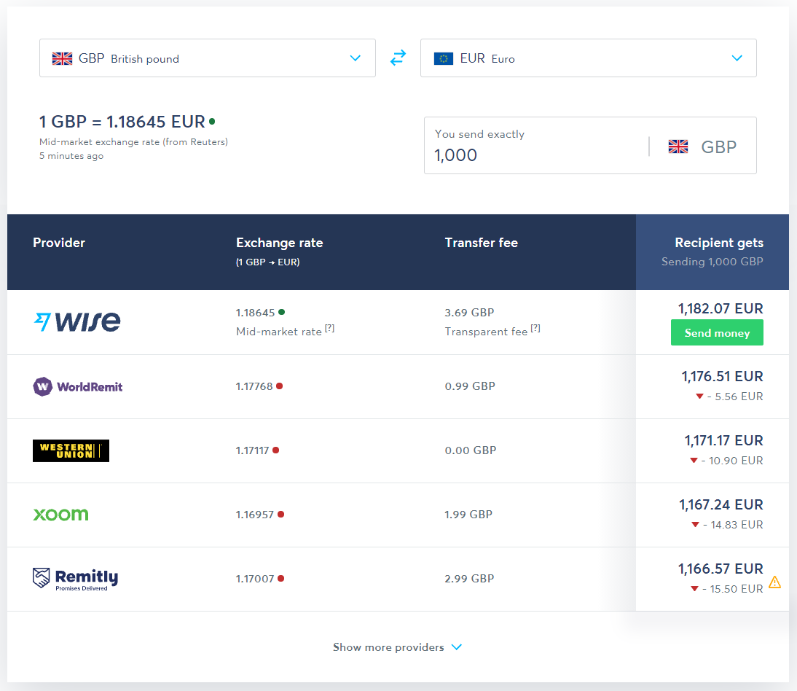Screen dimensions: 797x691
Task: Click the Send money button
Action: click(717, 332)
